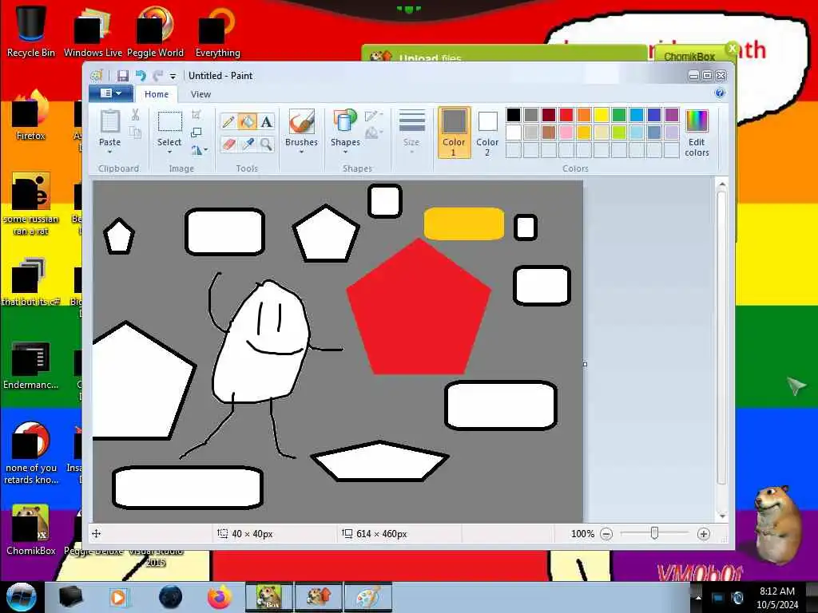Expand the Shapes dropdown arrow
Screen dimensions: 818x613
pyautogui.click(x=345, y=152)
